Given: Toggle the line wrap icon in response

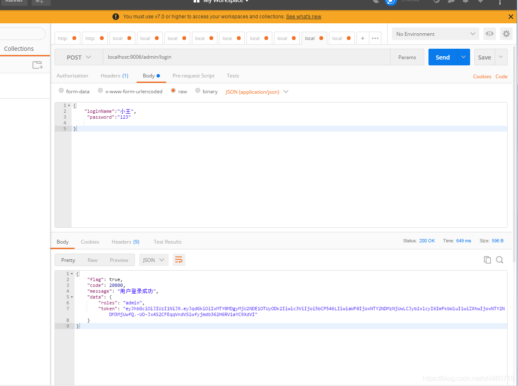Looking at the screenshot, I should [179, 260].
